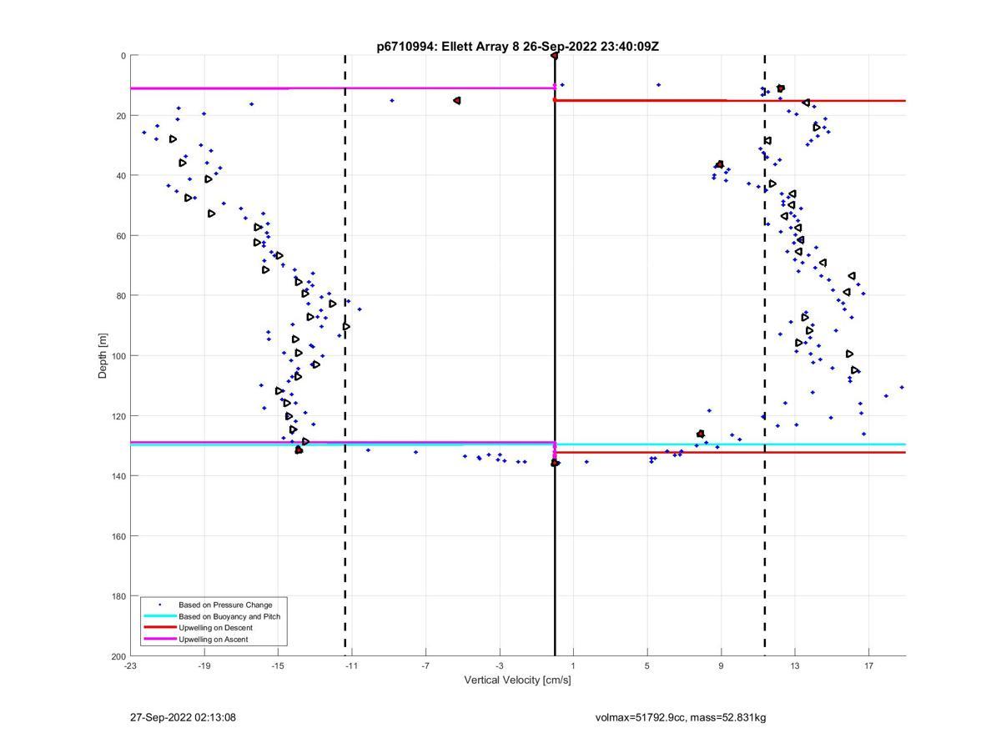This screenshot has height=738, width=1001.
Task: Click the 'Depth [m]' axis label
Action: (x=103, y=356)
